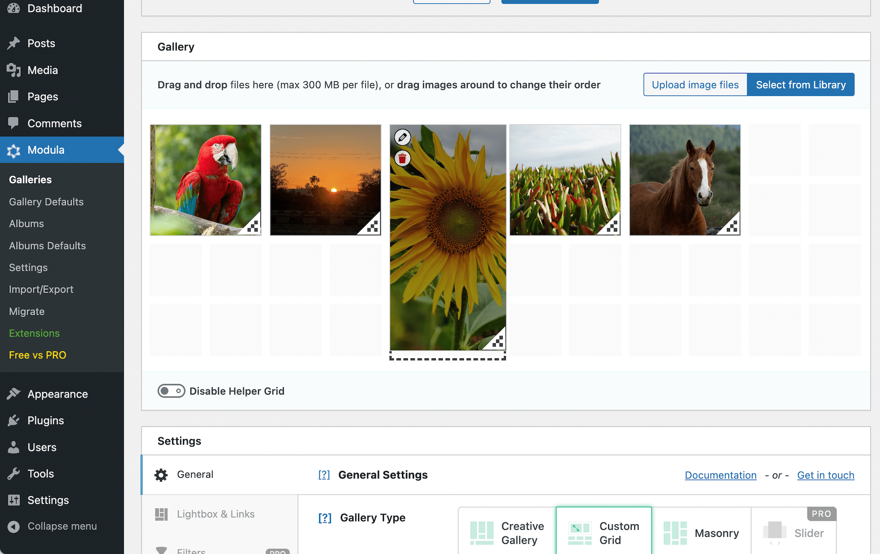The image size is (880, 554).
Task: Open the Lightbox & Links settings tab
Action: [x=215, y=514]
